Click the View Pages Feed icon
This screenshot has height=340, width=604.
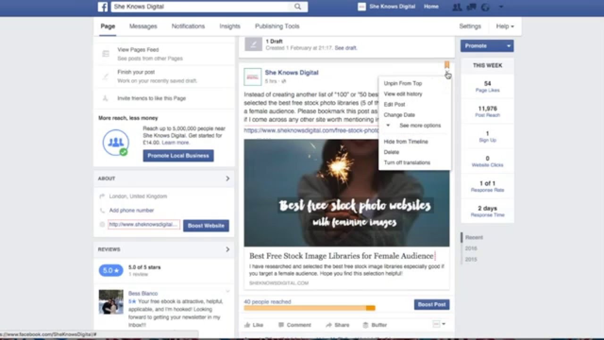tap(106, 54)
